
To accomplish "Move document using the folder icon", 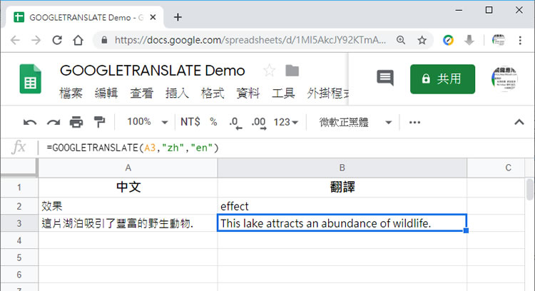I will 292,71.
